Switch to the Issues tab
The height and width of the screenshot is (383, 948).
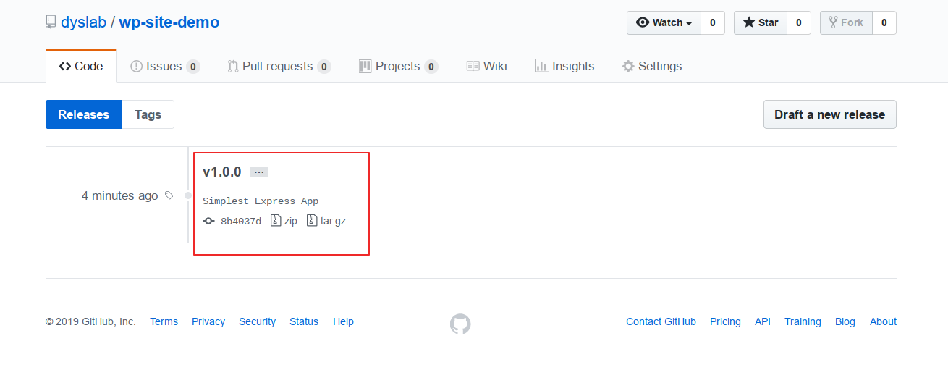(x=165, y=66)
